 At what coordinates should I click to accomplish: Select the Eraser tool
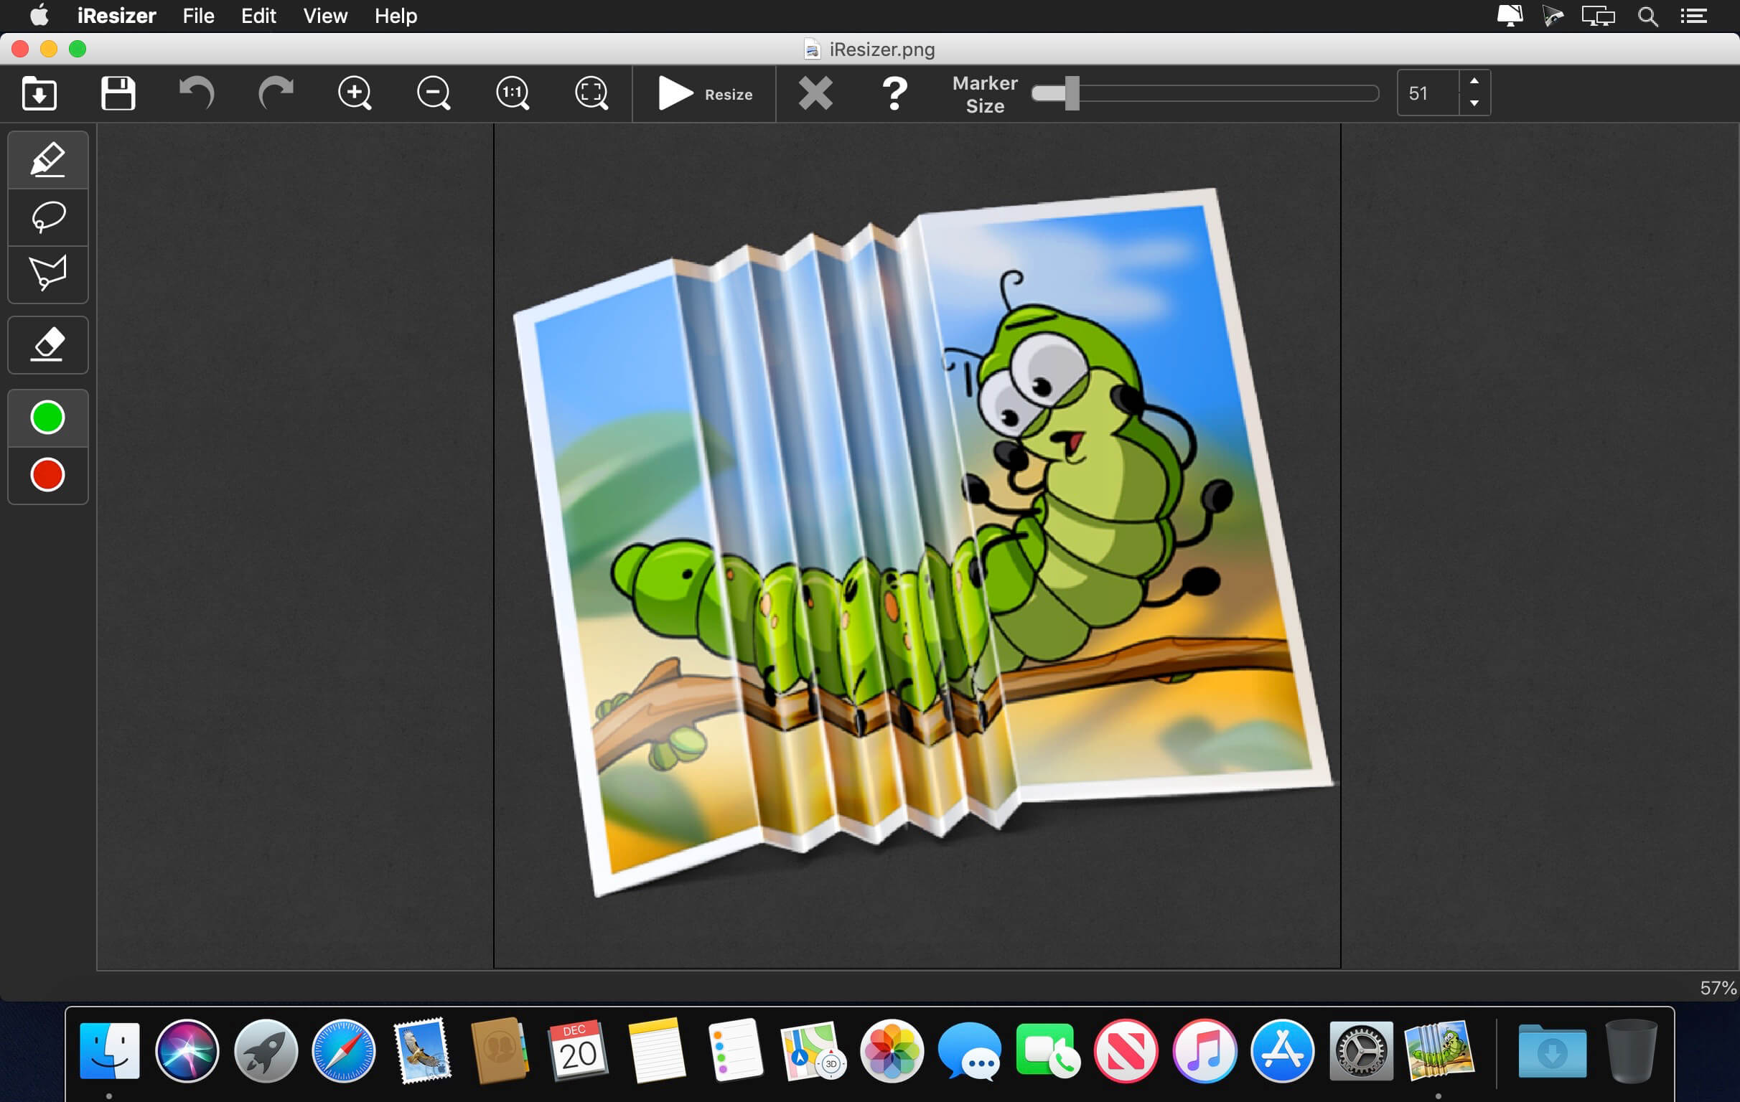click(x=47, y=344)
